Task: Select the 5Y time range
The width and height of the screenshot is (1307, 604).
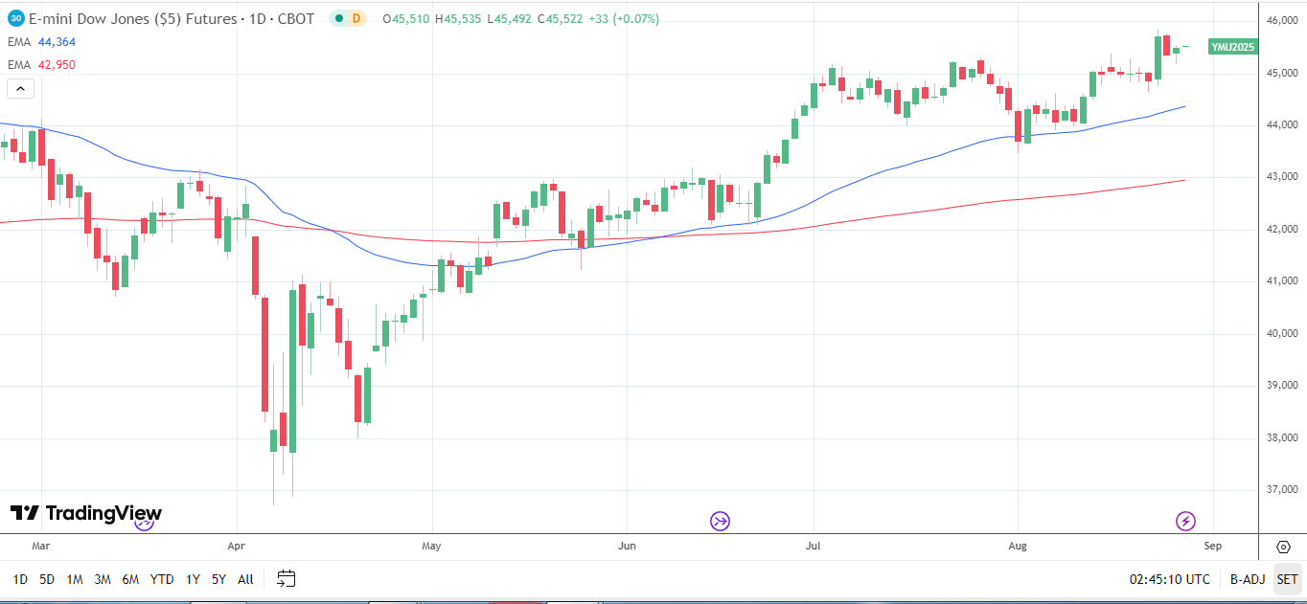Action: pyautogui.click(x=218, y=579)
